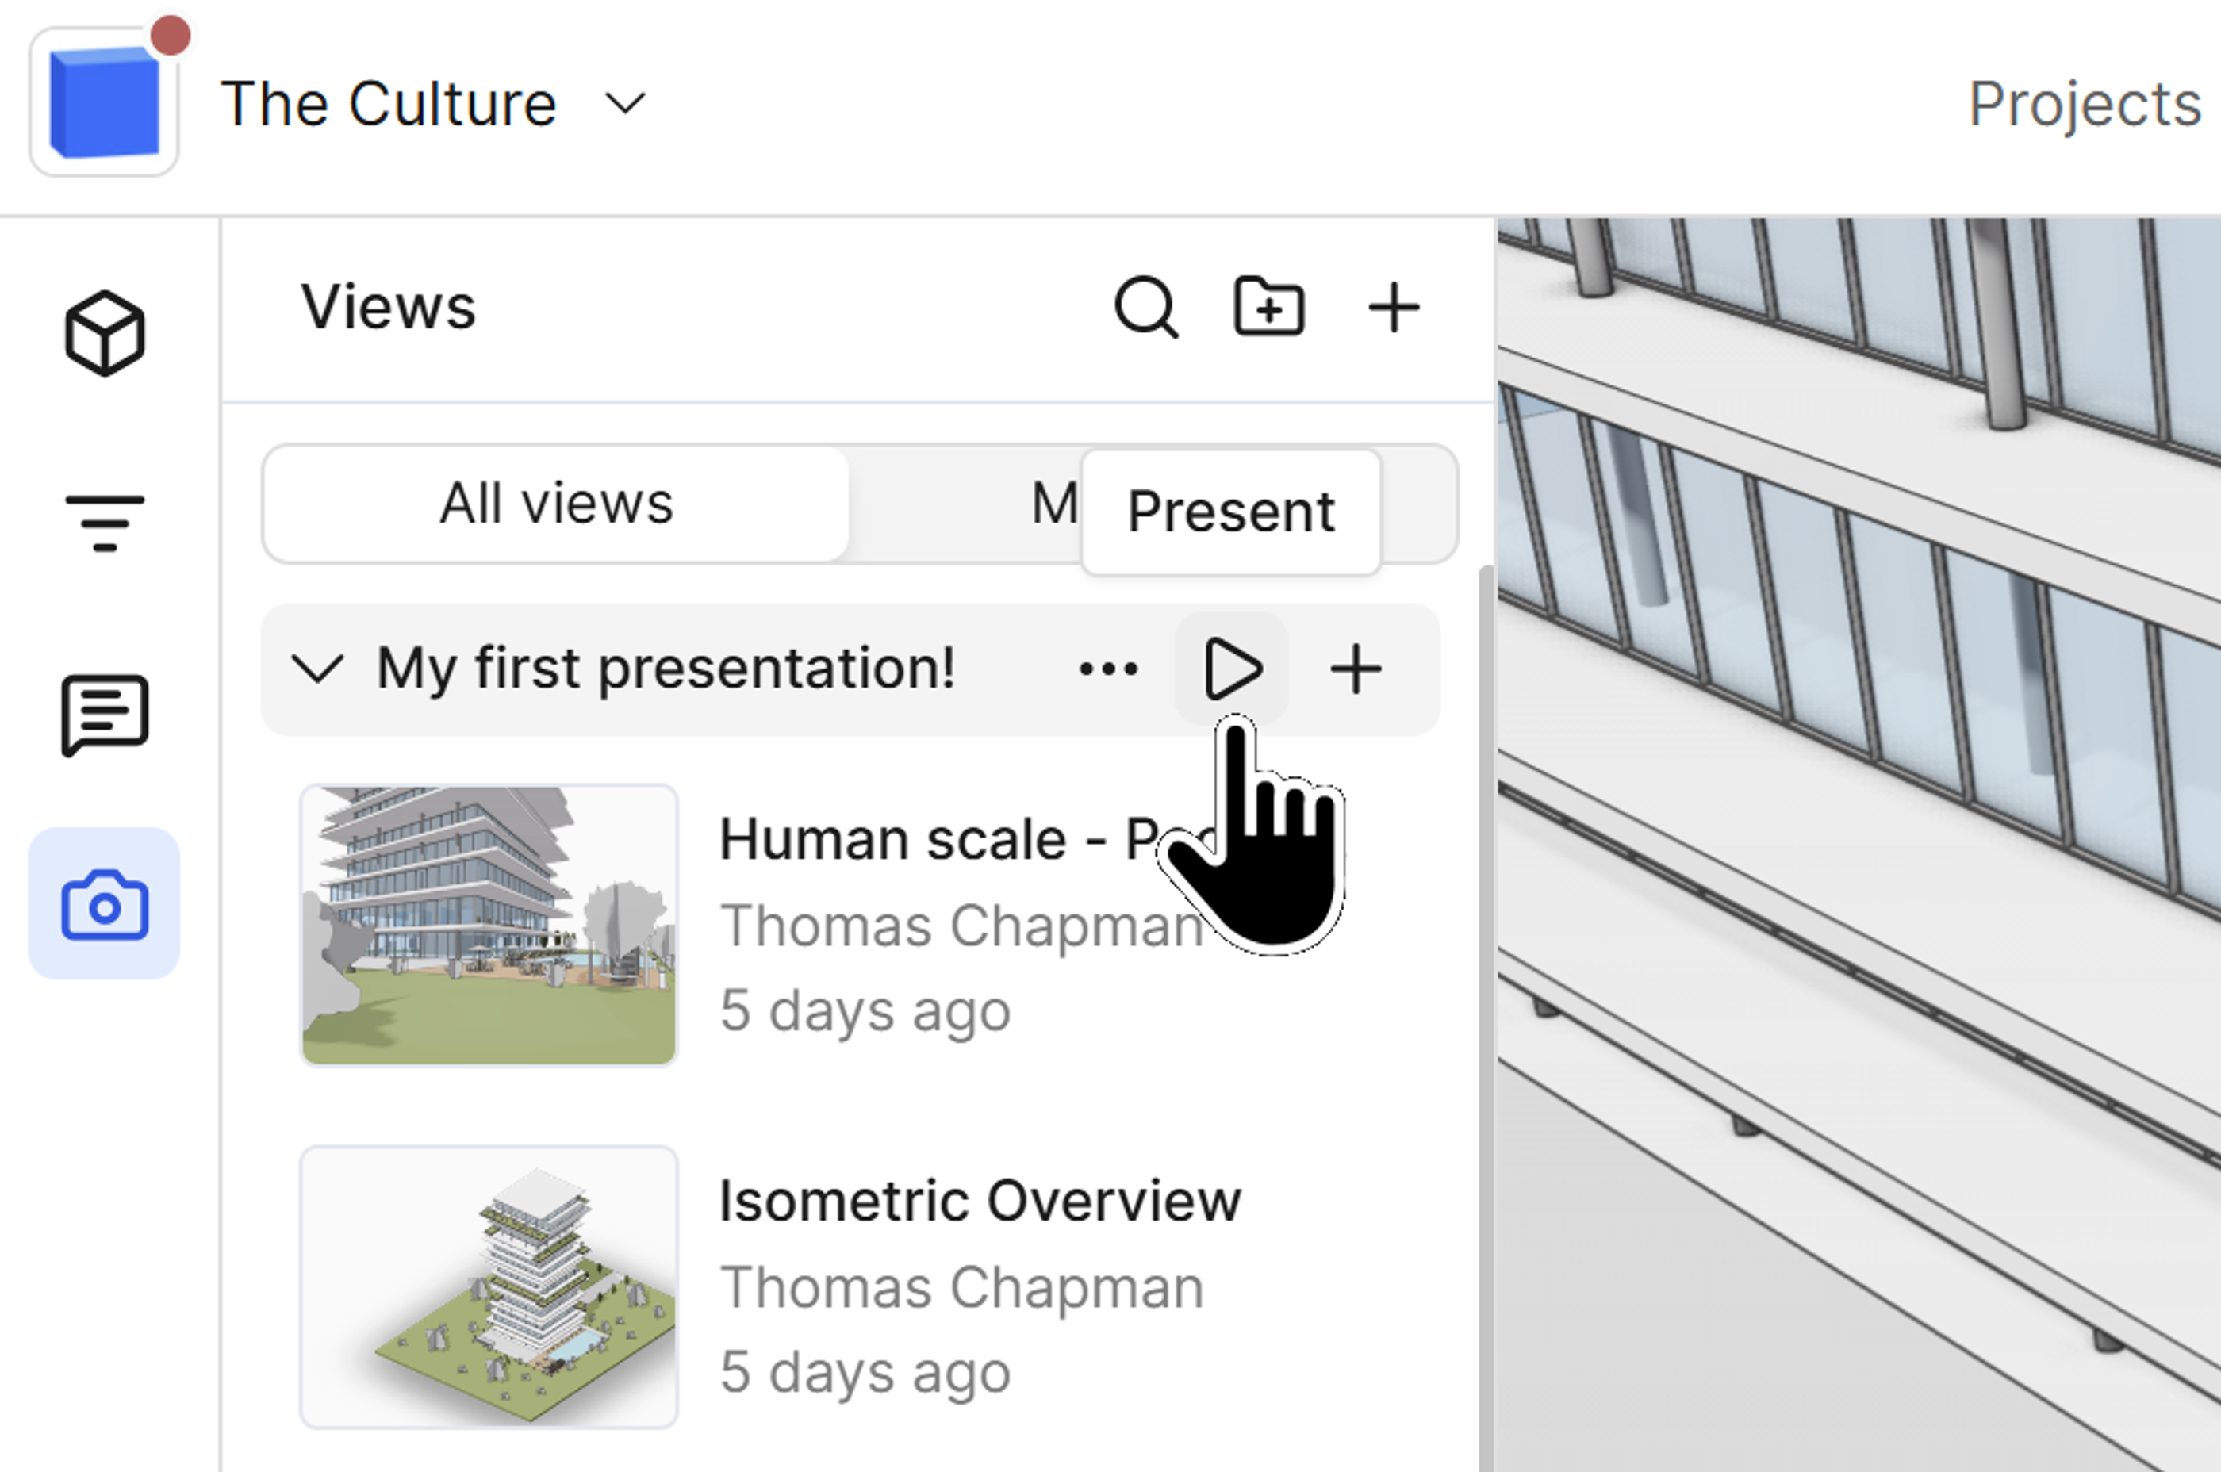
Task: Collapse the My first presentation group
Action: (317, 669)
